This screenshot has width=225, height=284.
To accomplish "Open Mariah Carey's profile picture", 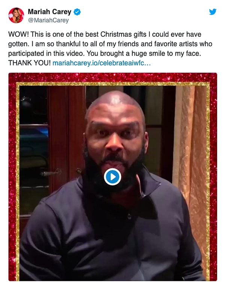I will point(16,15).
